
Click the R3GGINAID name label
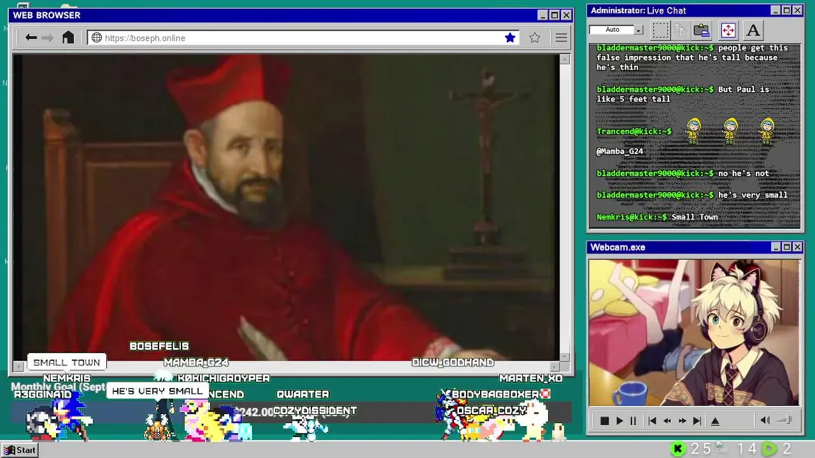coord(43,394)
